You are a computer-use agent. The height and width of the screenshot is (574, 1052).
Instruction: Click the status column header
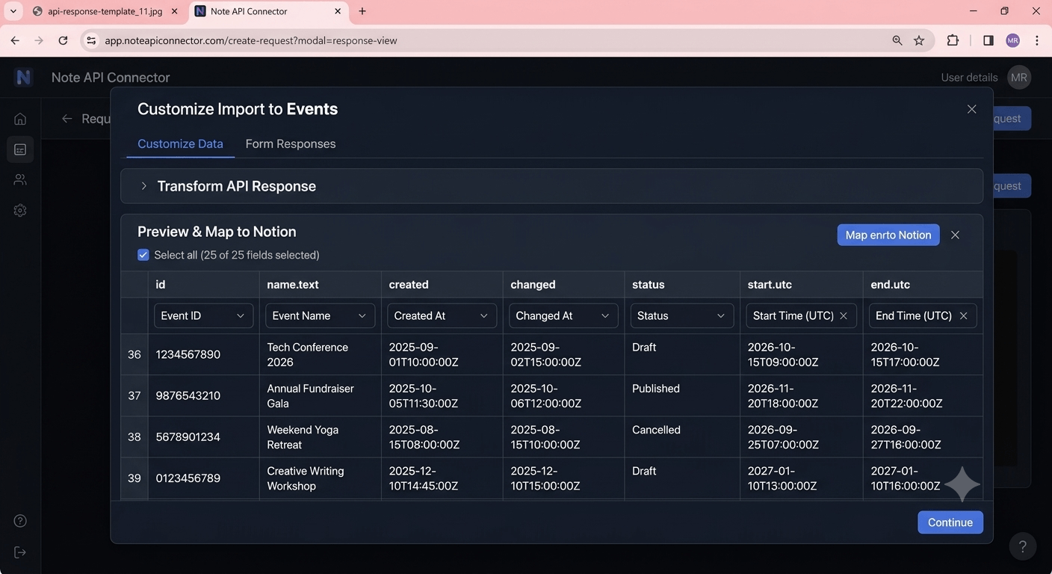click(681, 285)
